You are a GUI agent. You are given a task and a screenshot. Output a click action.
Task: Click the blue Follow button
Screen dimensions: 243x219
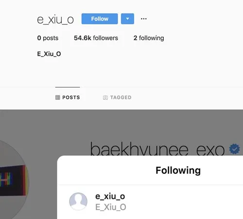[x=100, y=19]
